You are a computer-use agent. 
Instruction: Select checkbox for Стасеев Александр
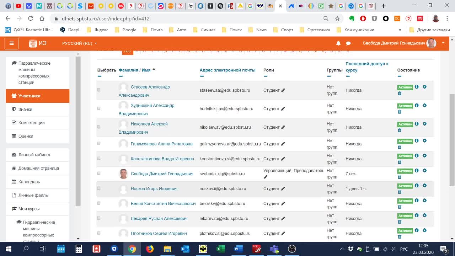point(99,90)
